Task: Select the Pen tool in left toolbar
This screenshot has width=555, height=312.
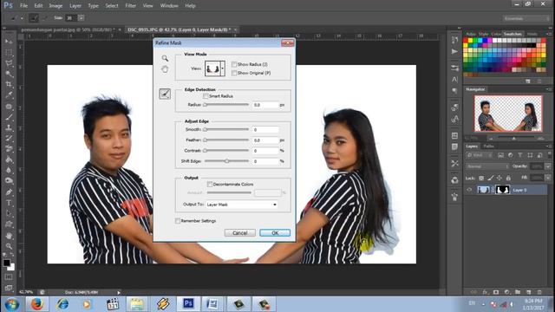Action: [x=9, y=192]
